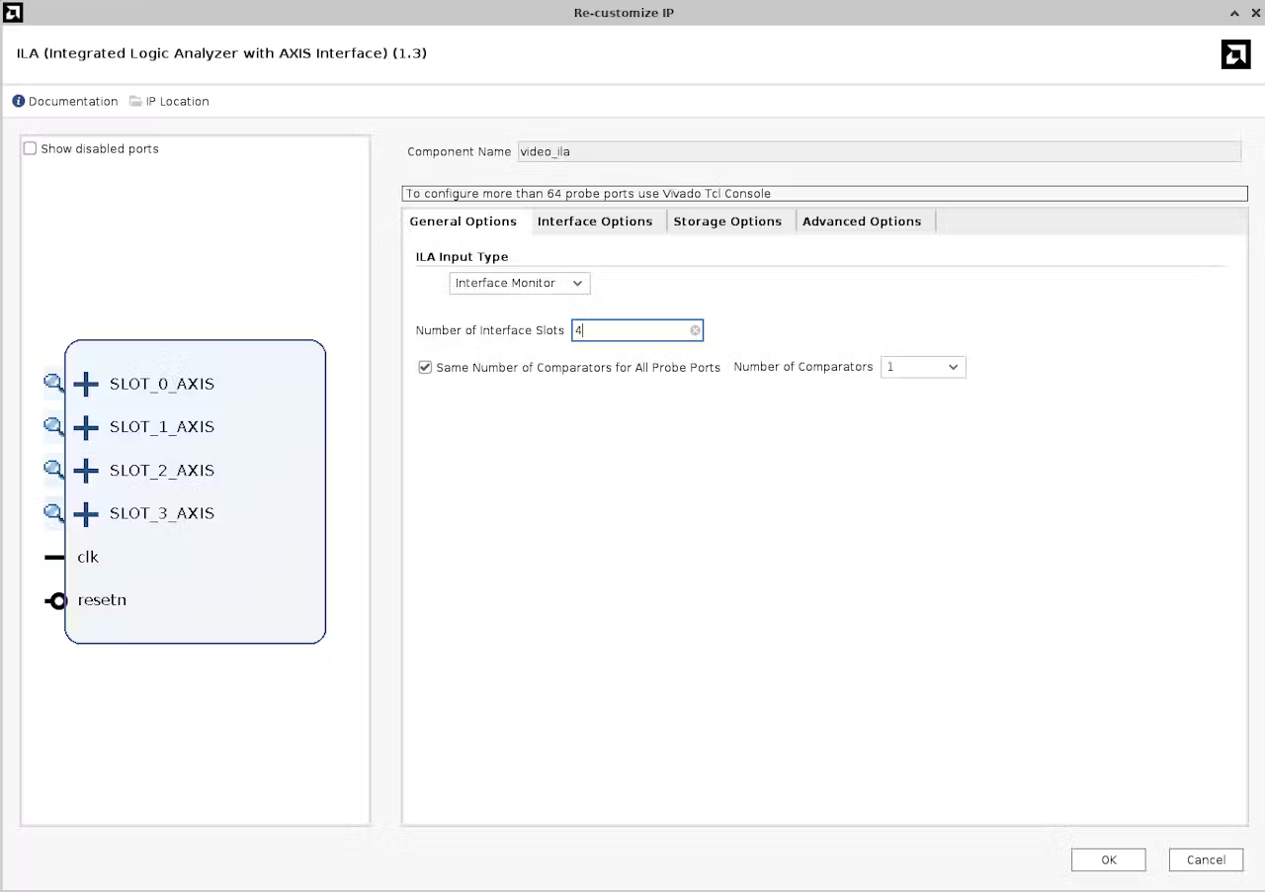Screen dimensions: 1265x892
Task: Dismiss the dialog with Cancel
Action: 1206,859
